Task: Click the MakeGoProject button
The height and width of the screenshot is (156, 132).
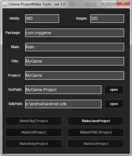Action: coord(96,144)
